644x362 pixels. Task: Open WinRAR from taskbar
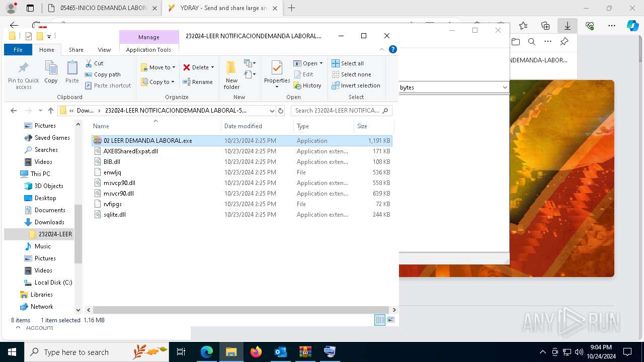(x=305, y=352)
